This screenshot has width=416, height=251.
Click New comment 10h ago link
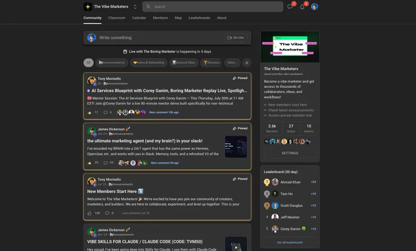[x=164, y=112]
